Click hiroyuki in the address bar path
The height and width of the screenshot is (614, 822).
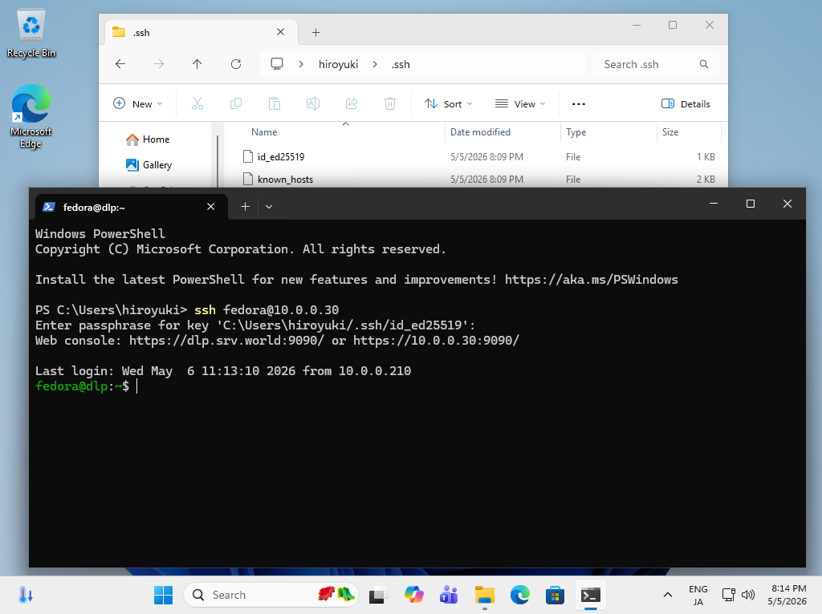coord(338,64)
